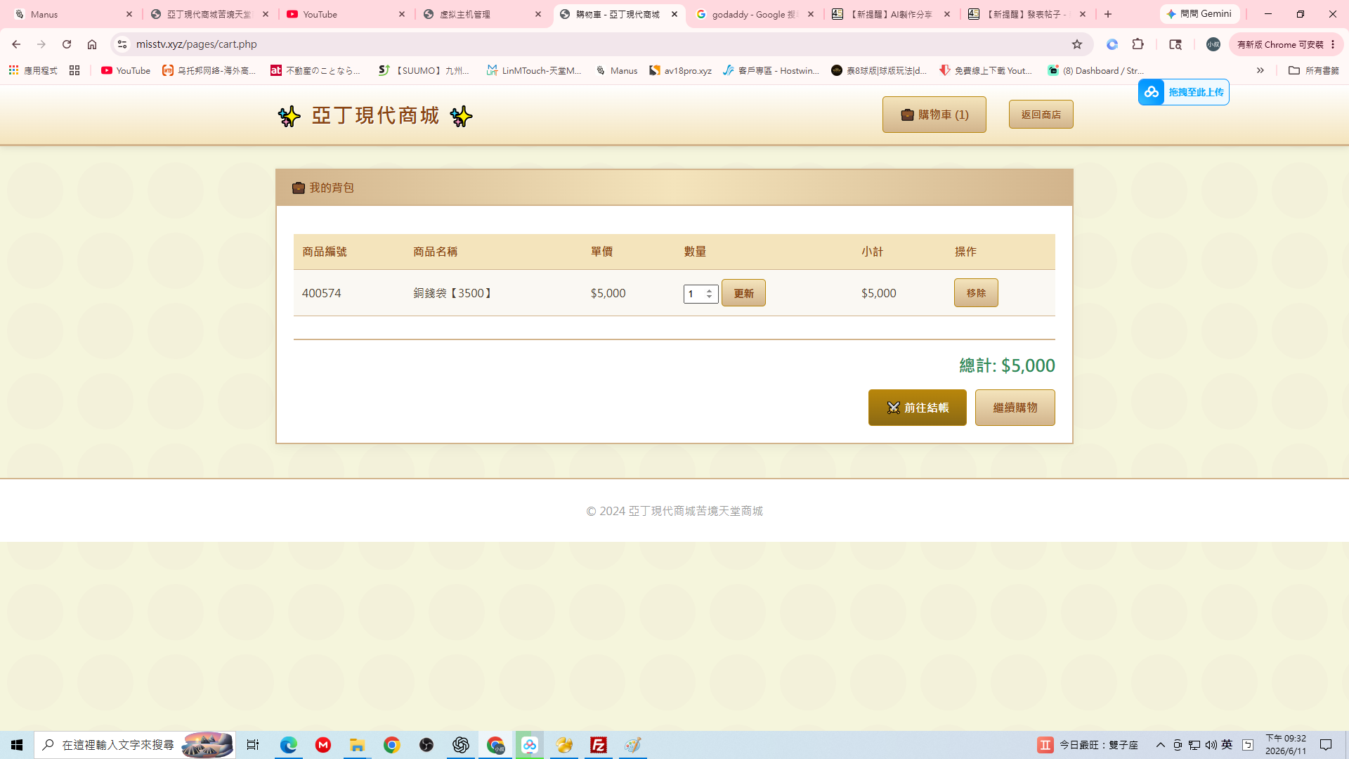
Task: Open the notification center icon
Action: 1326,745
